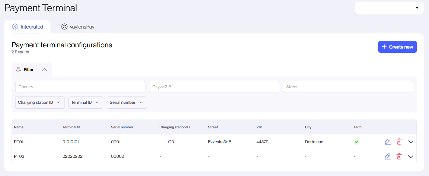Click the sync icon on the vaylensPay tab
Viewport: 429px width, 176px height.
point(64,27)
